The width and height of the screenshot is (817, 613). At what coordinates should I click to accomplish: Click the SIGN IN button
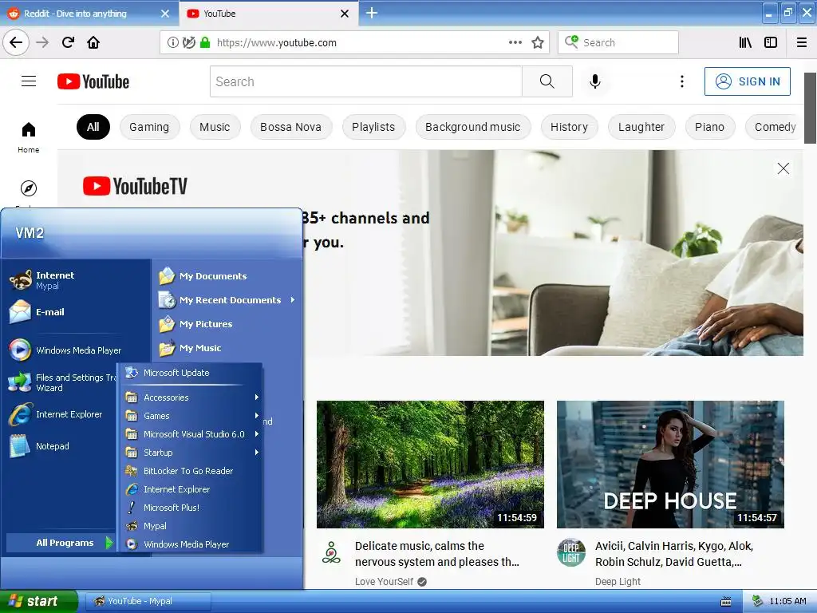(747, 81)
